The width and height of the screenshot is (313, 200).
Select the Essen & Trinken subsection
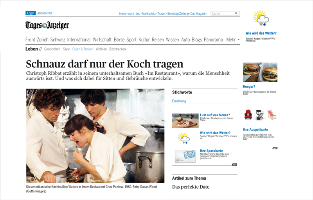(83, 49)
